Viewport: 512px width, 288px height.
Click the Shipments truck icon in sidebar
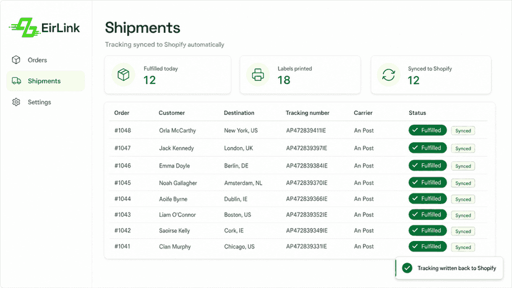pyautogui.click(x=16, y=81)
